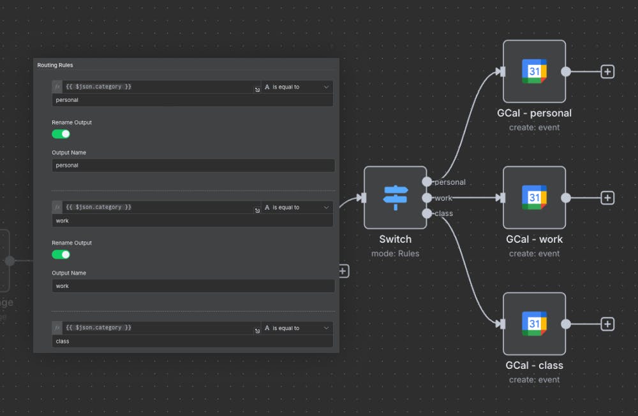This screenshot has width=638, height=416.
Task: Open 'is equal to' dropdown for personal rule
Action: point(297,87)
